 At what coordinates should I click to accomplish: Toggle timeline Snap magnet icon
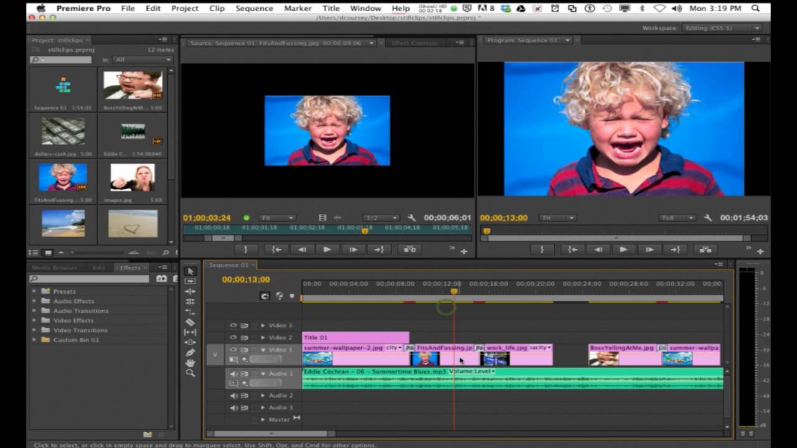[265, 296]
